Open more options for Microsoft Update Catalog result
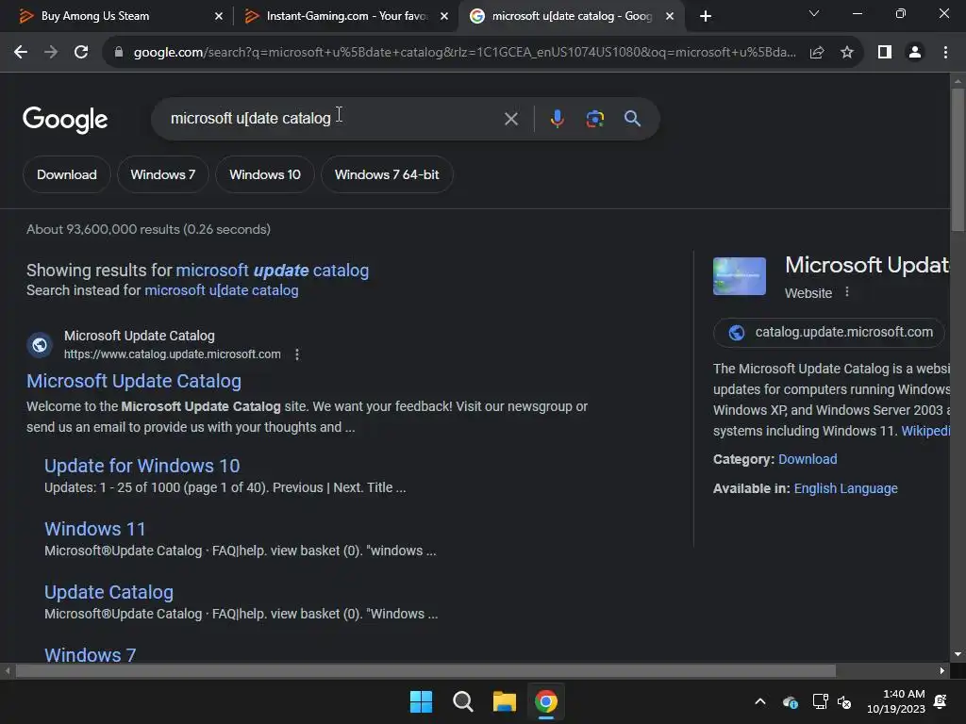 297,354
